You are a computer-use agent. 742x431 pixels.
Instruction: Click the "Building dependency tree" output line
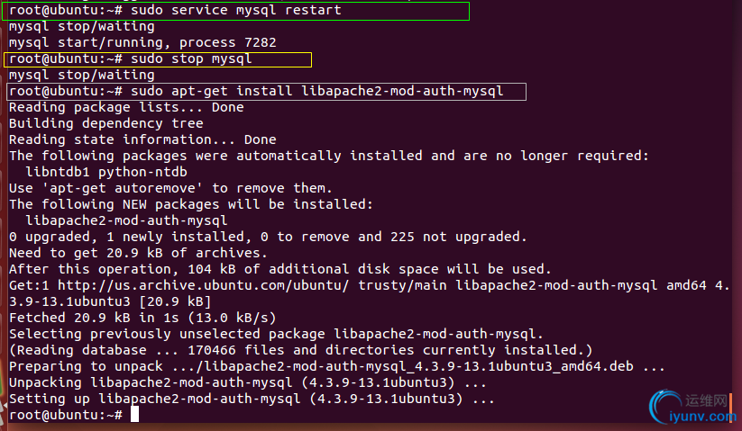click(x=105, y=124)
